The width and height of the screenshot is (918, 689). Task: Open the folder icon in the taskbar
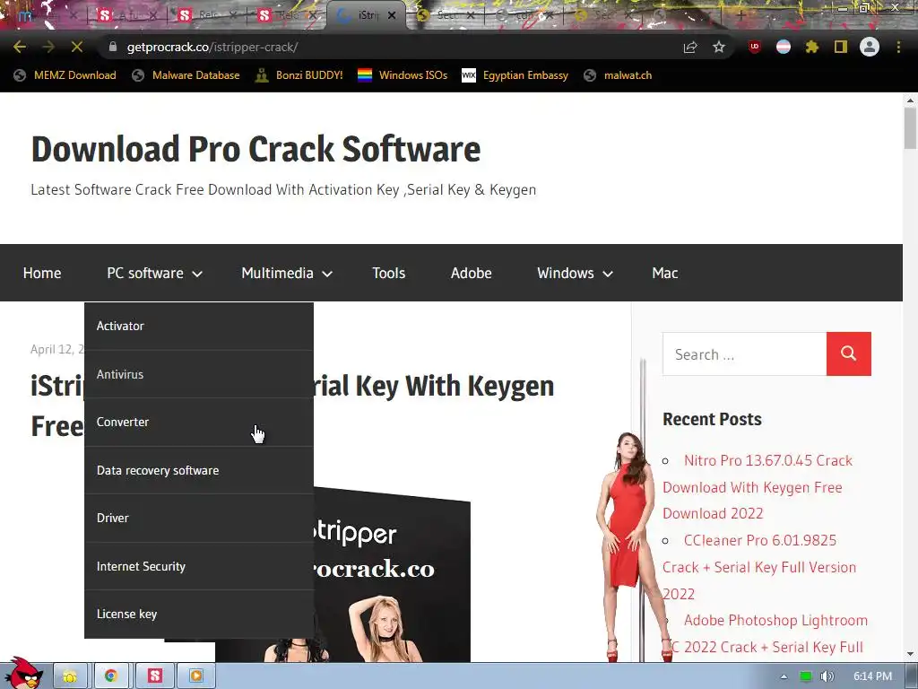[x=70, y=676]
